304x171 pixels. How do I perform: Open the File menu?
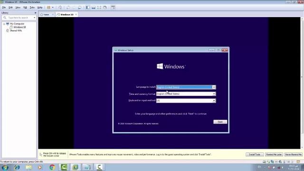click(x=4, y=8)
